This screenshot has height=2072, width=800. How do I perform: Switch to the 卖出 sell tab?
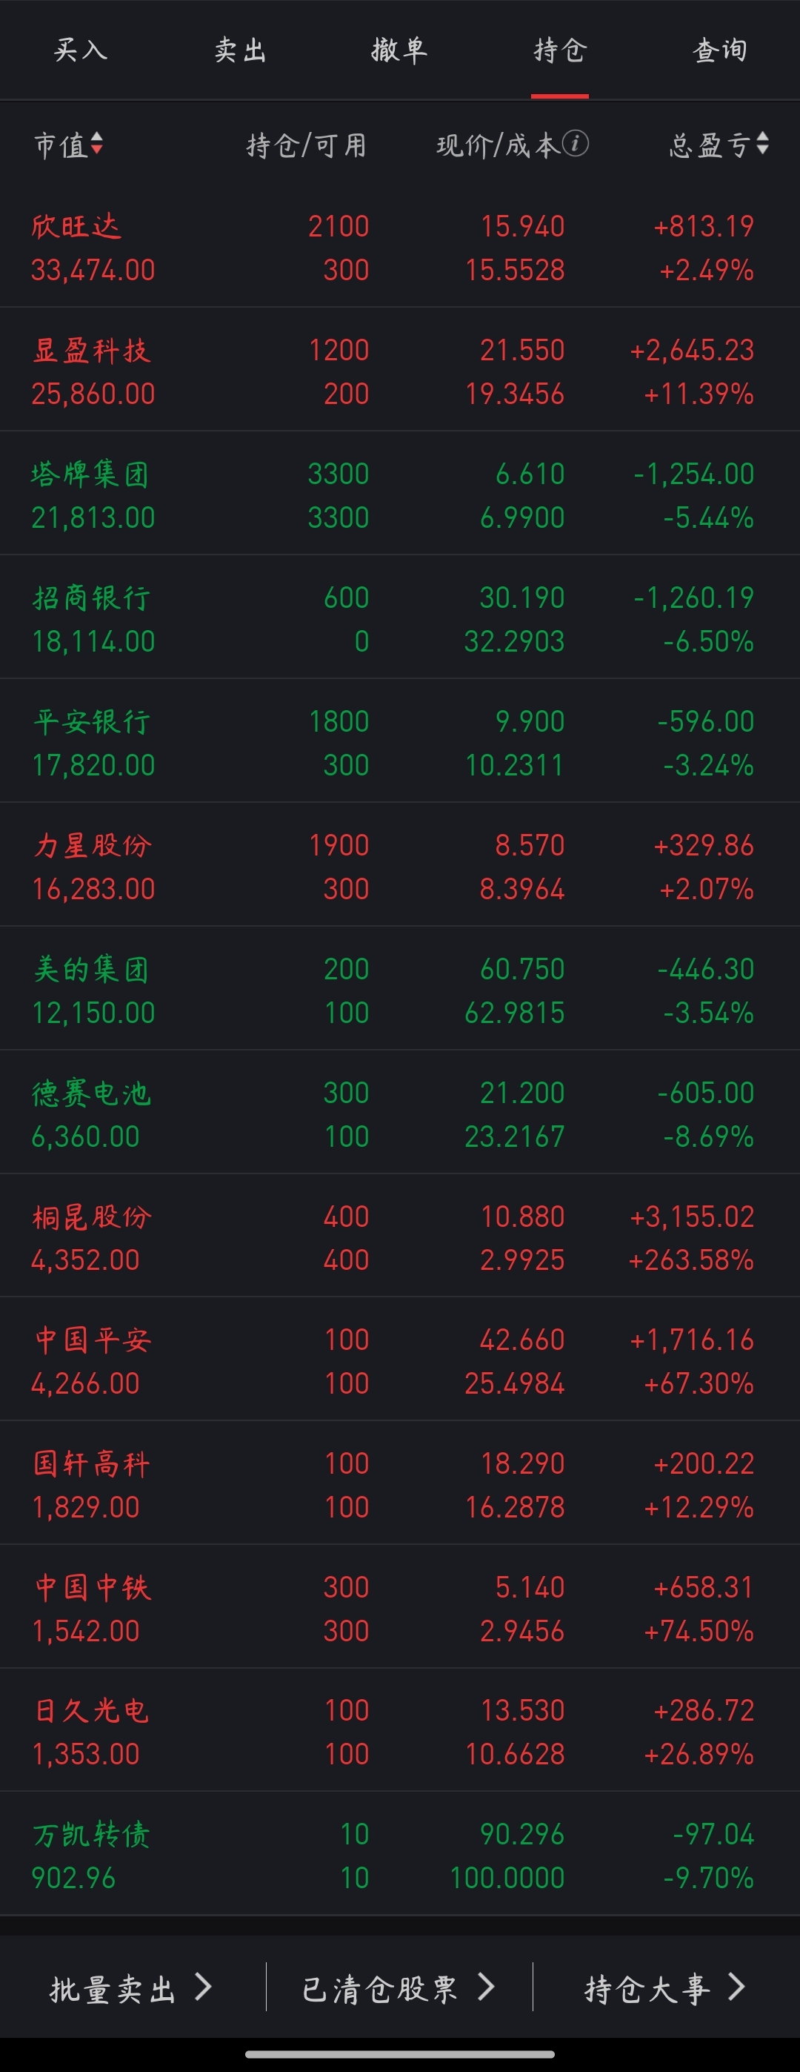pos(239,50)
